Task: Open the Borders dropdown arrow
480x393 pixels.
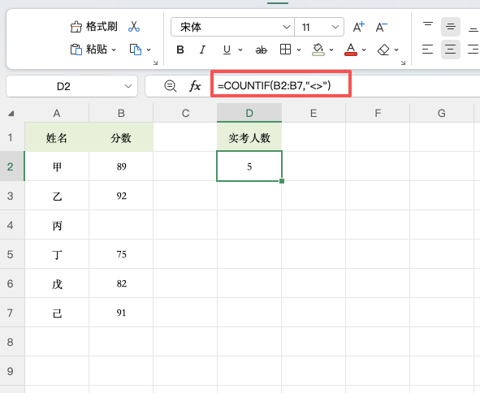Action: tap(299, 50)
